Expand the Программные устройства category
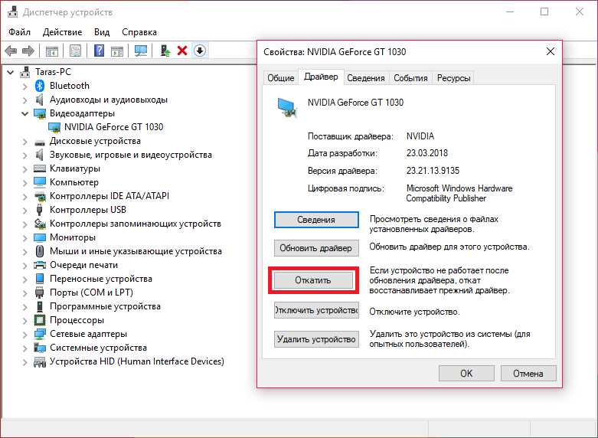598x438 pixels. 25,307
